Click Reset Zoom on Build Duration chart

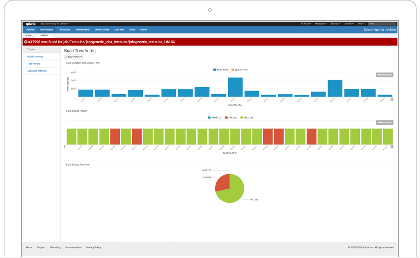pyautogui.click(x=385, y=75)
